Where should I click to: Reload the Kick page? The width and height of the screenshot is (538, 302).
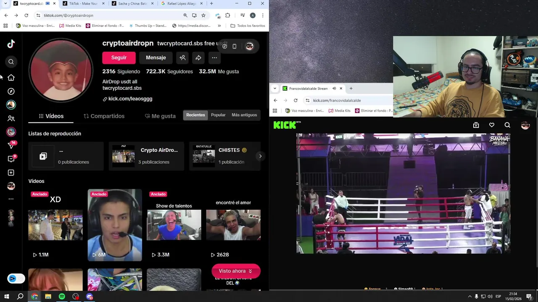coord(295,100)
